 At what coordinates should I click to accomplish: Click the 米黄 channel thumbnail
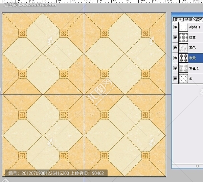point(183,58)
